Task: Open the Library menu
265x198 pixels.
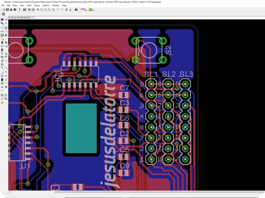Action: coord(37,5)
